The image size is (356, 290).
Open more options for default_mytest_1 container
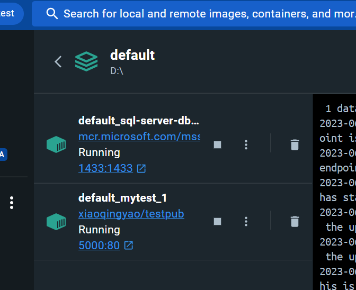pyautogui.click(x=246, y=222)
